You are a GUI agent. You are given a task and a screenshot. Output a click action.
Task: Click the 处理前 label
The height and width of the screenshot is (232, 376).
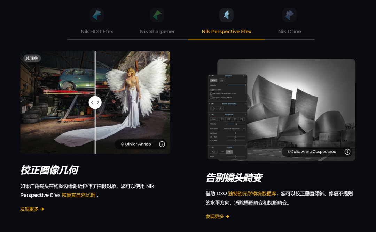[x=32, y=58]
